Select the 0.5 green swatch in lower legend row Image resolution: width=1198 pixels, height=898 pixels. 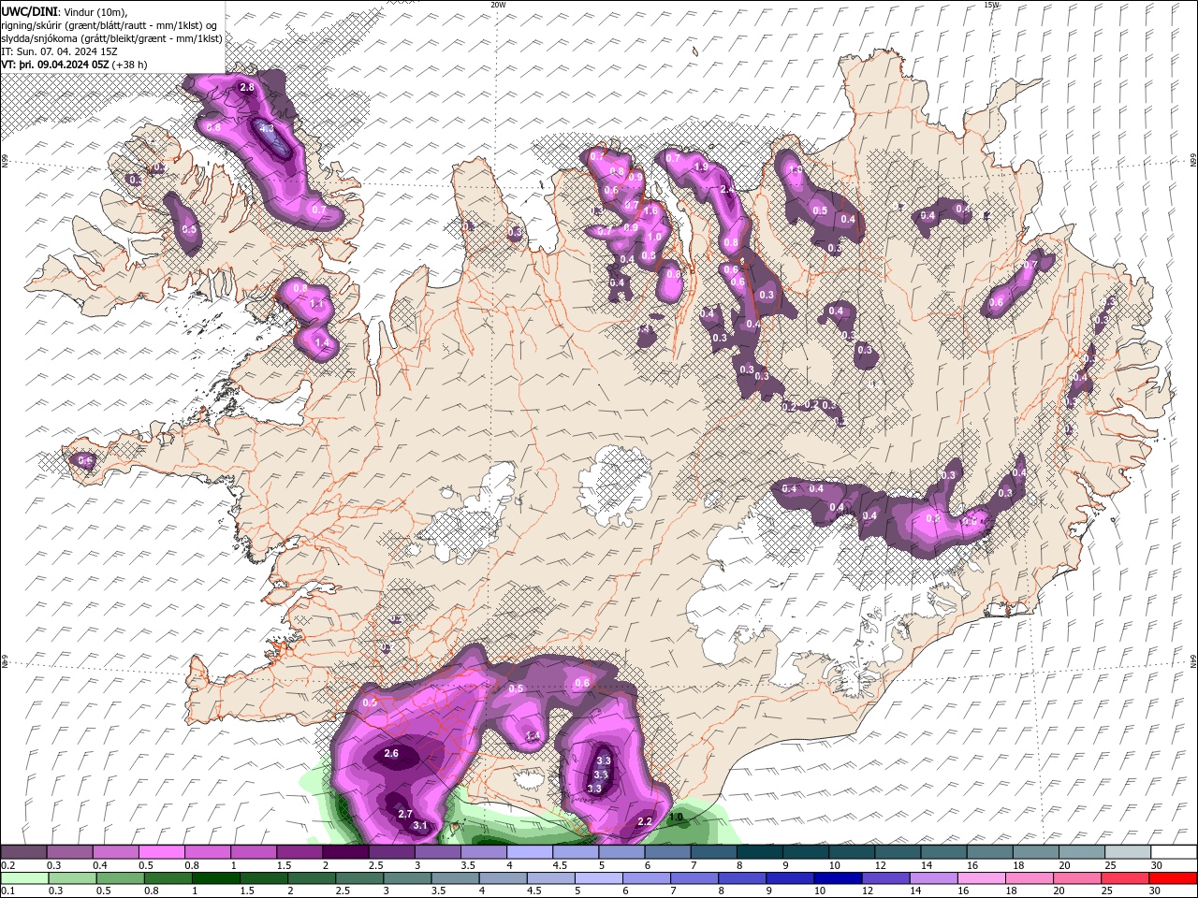(x=120, y=878)
